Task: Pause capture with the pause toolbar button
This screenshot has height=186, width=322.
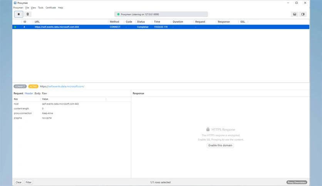Action: tap(19, 14)
